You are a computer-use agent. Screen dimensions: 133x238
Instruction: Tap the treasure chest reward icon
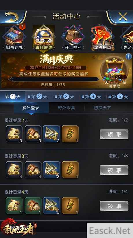115,69
